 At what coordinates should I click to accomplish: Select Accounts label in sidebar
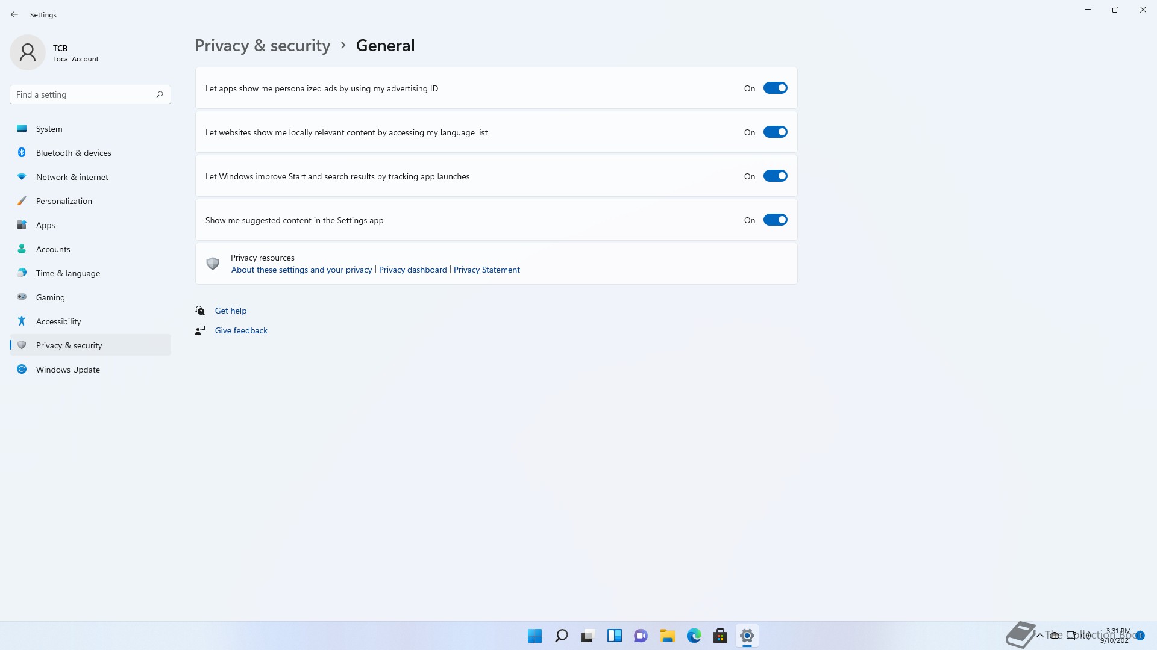53,249
